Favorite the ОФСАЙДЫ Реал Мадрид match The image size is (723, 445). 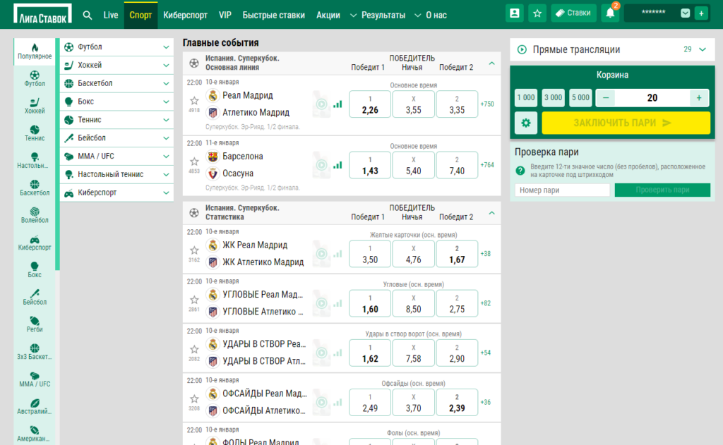(x=194, y=398)
